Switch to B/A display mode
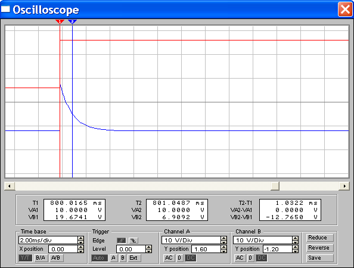This screenshot has width=354, height=268. point(41,258)
